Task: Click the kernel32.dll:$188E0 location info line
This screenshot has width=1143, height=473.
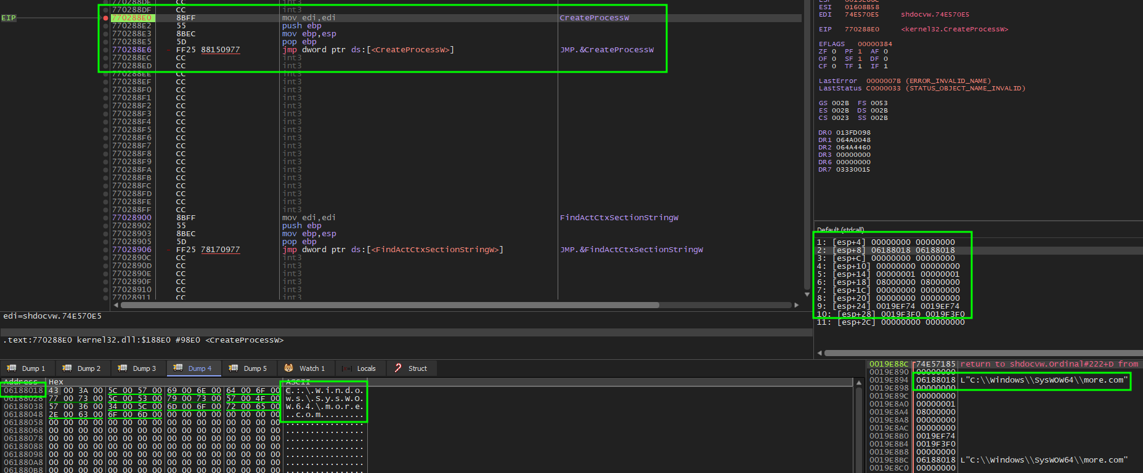Action: pos(144,340)
